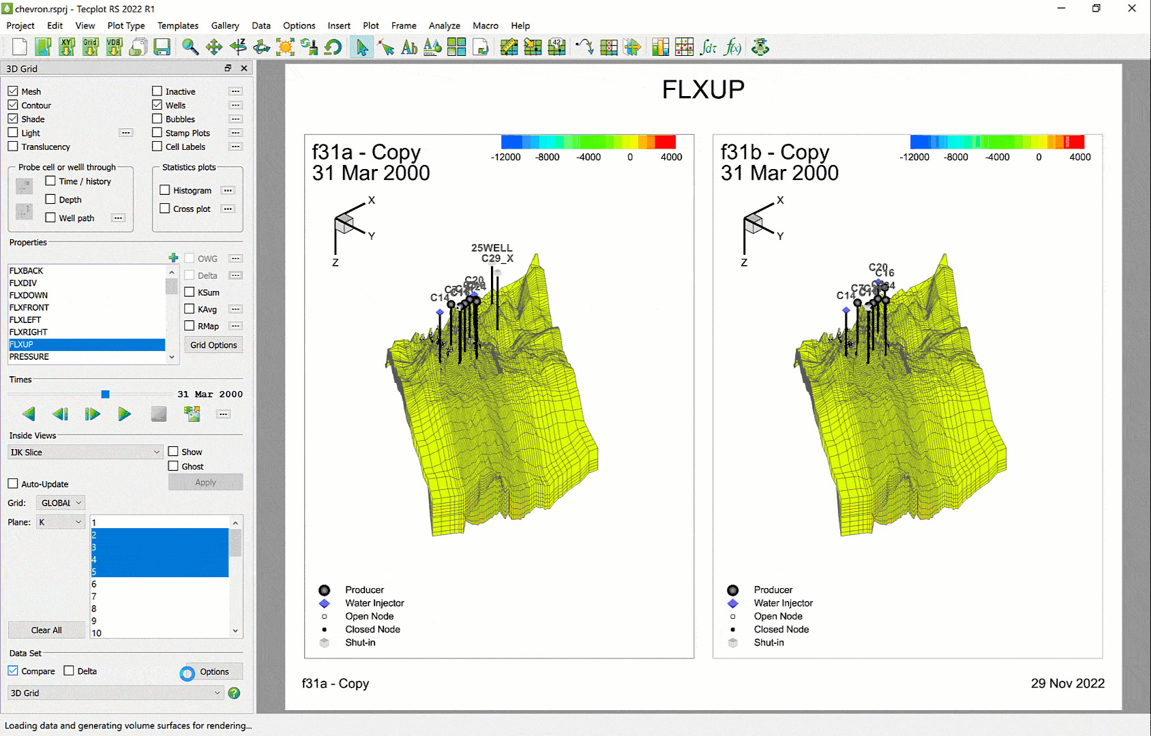The height and width of the screenshot is (736, 1151).
Task: Click the Times slider handle
Action: tap(105, 394)
